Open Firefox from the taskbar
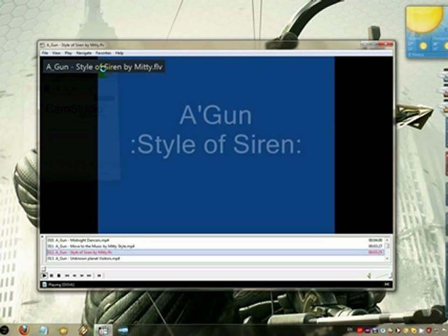This screenshot has width=448, height=336. click(x=24, y=330)
